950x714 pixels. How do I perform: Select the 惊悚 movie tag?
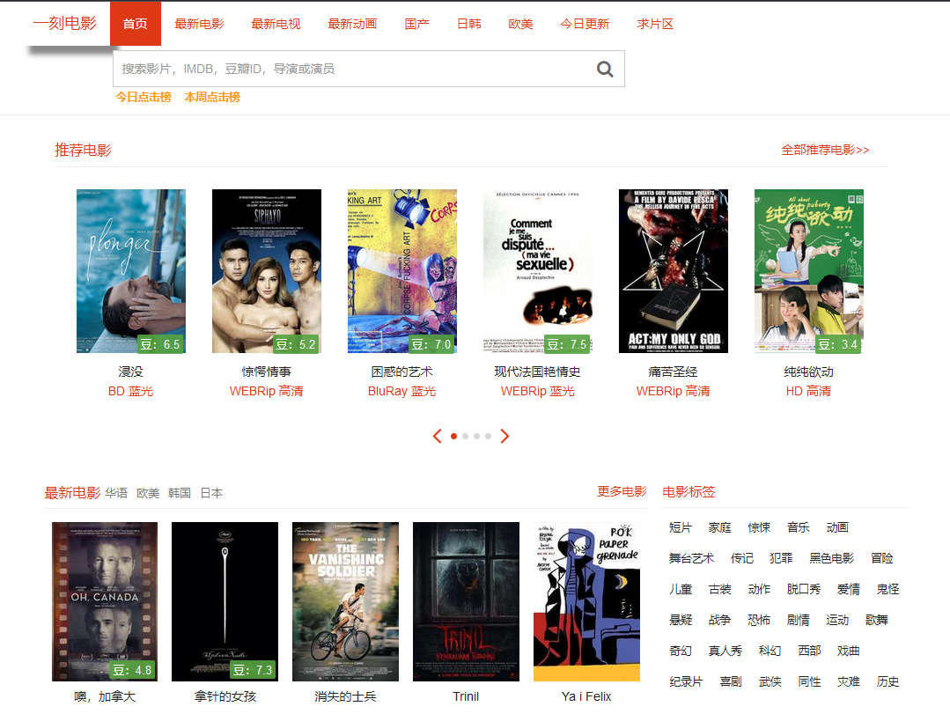759,527
